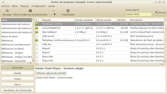Click the Buscar magnifier icon

157,12
